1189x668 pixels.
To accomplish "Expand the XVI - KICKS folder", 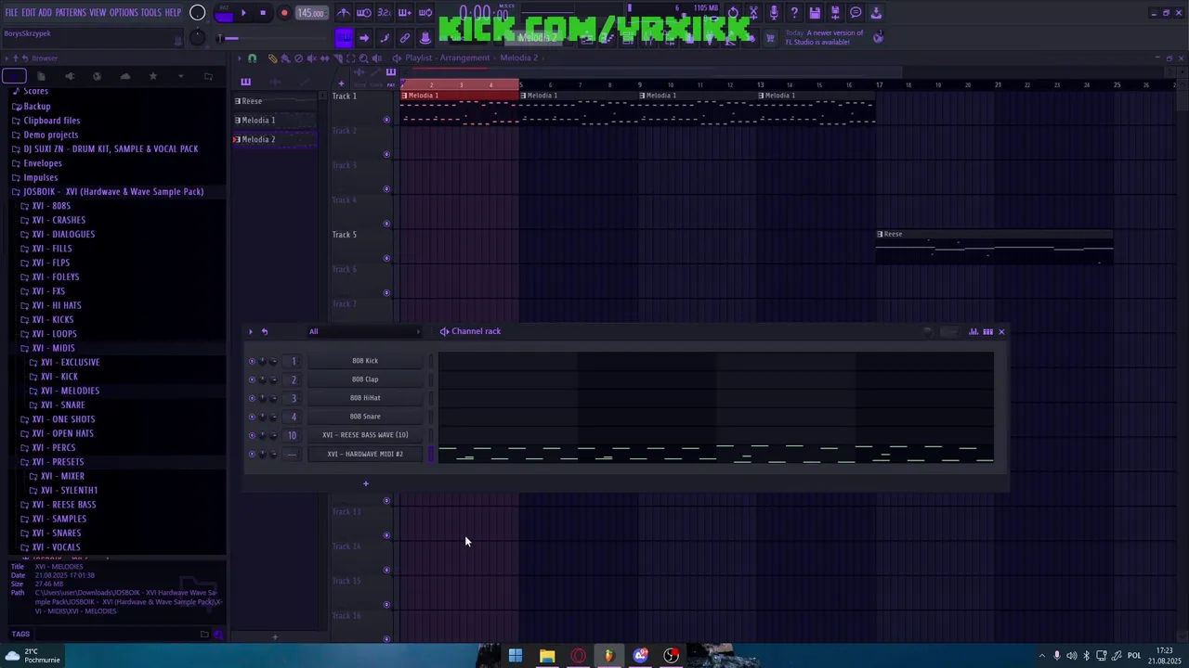I will click(52, 319).
